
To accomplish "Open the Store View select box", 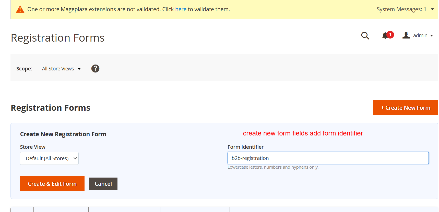I will (x=49, y=158).
